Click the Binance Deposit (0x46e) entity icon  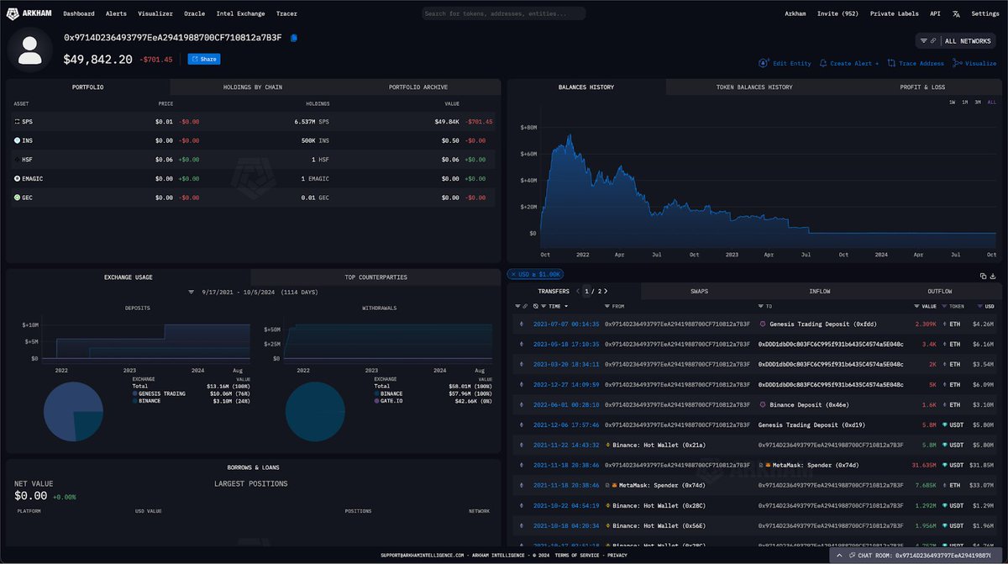(x=763, y=404)
